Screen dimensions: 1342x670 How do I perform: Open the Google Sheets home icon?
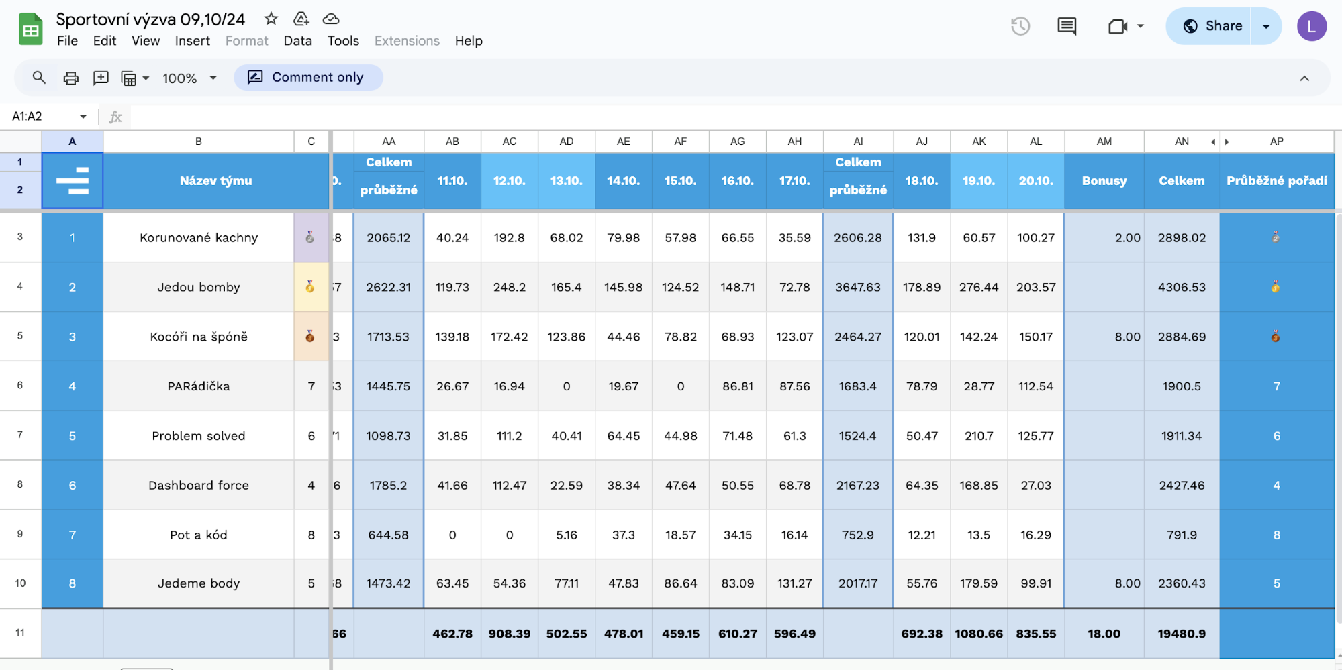tap(31, 30)
